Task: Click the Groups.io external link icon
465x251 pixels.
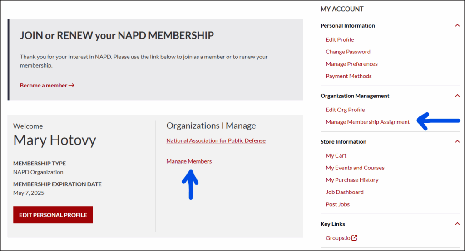Action: [354, 238]
